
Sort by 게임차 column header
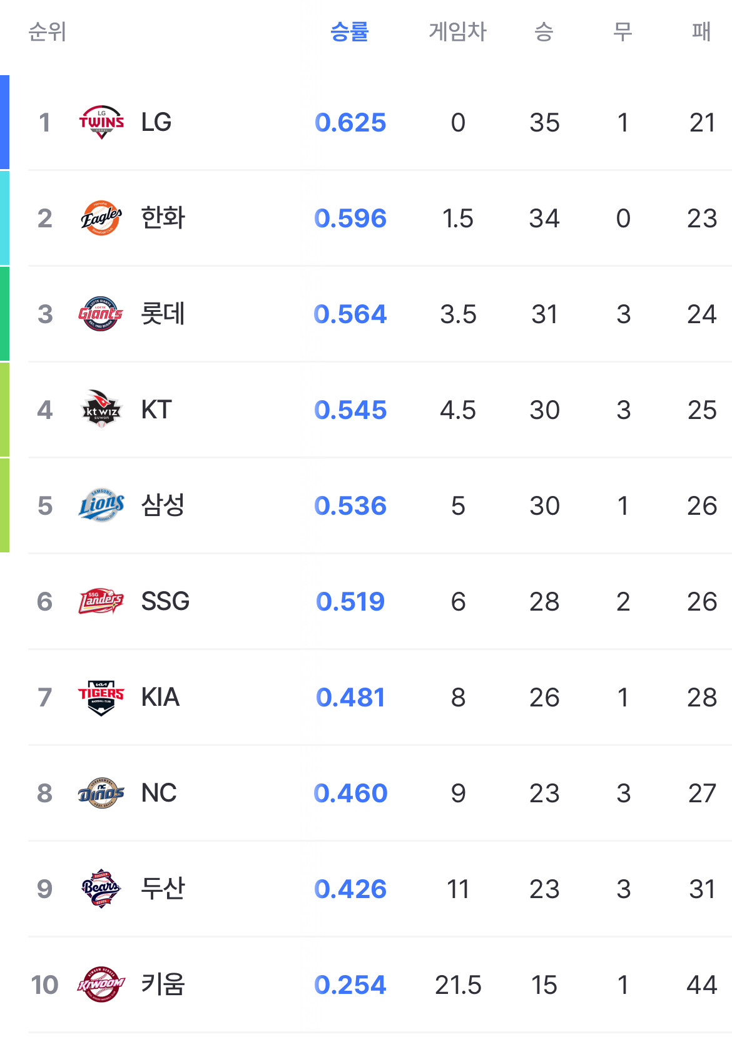457,31
